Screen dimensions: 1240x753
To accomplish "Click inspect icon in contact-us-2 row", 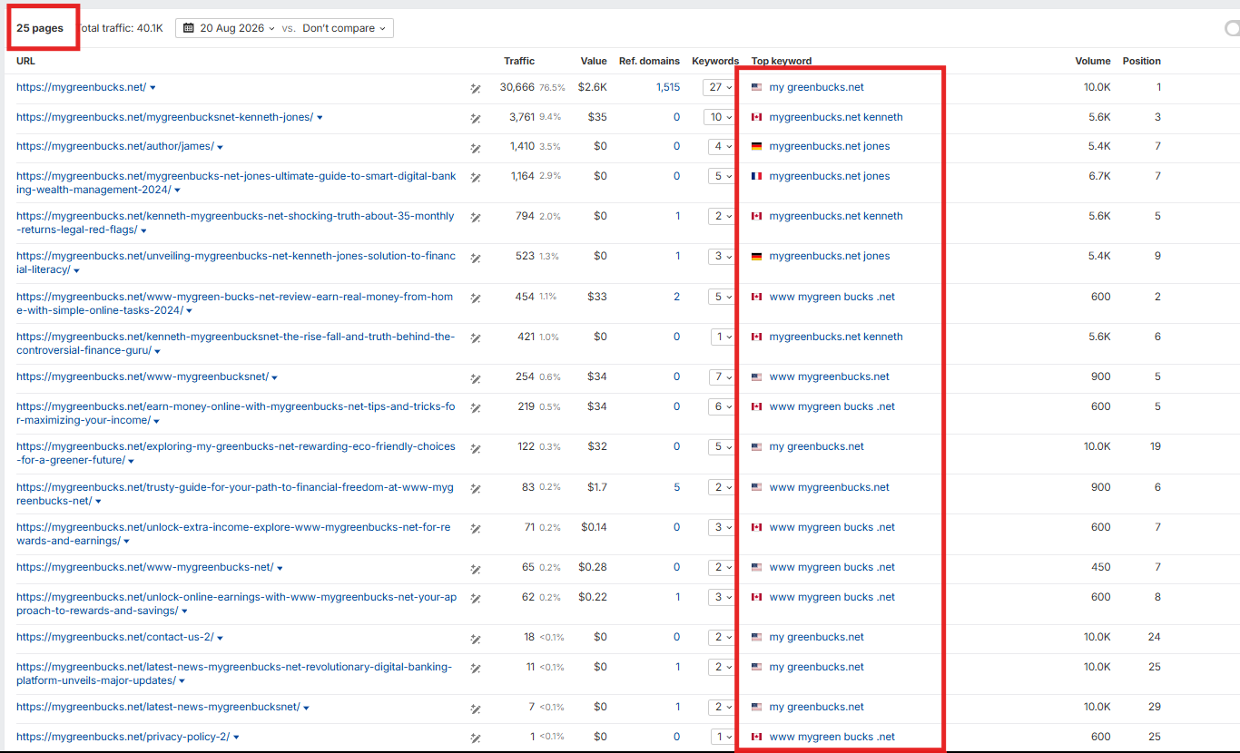I will 475,639.
